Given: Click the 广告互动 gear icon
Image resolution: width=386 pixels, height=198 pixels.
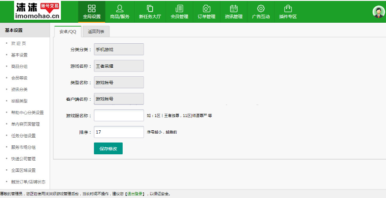Looking at the screenshot, I should (x=260, y=9).
